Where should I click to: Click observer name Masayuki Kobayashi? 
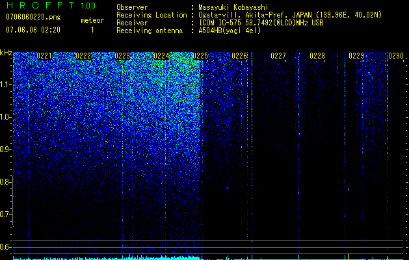pos(233,7)
